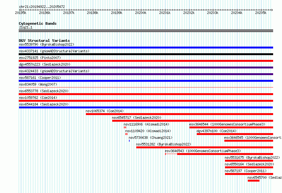Select the red bar under nsv6553778
The image size is (282, 193).
(146, 94)
